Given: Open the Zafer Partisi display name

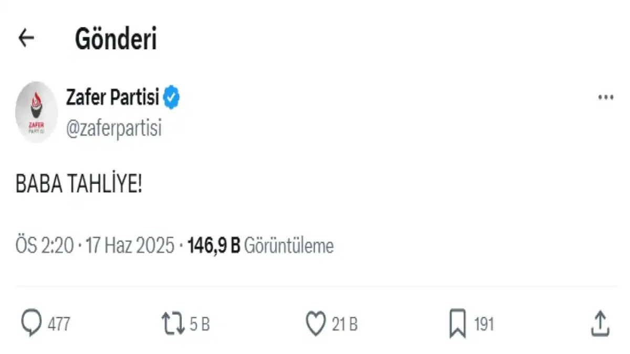Looking at the screenshot, I should coord(112,97).
